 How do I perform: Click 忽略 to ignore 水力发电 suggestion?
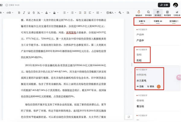[141, 86]
